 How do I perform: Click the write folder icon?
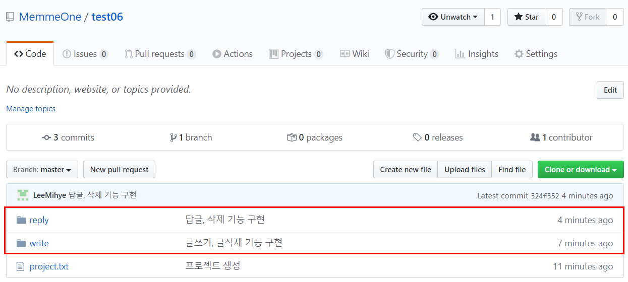tap(21, 243)
